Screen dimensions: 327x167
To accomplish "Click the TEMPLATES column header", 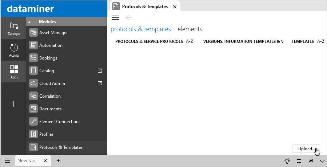I will [x=303, y=41].
